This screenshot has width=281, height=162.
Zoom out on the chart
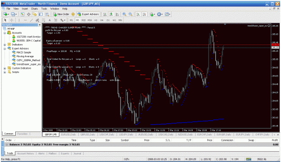(130, 14)
